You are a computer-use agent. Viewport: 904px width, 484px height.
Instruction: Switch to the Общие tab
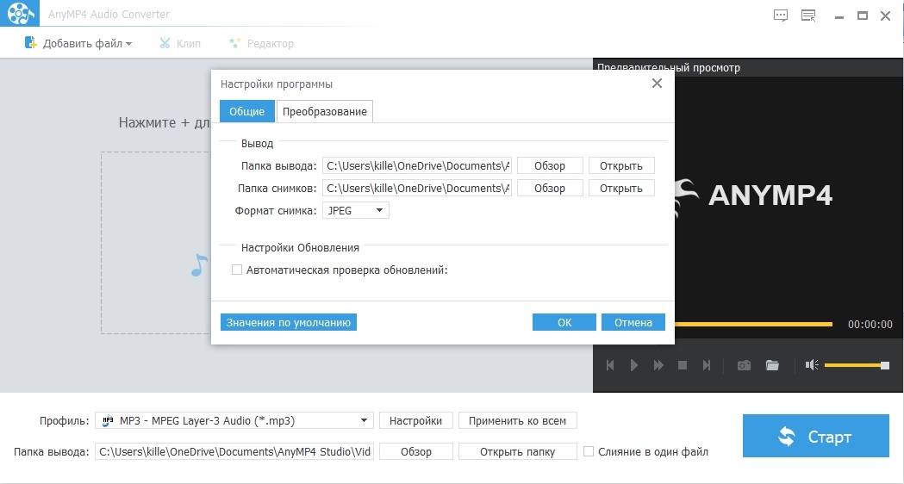coord(246,111)
